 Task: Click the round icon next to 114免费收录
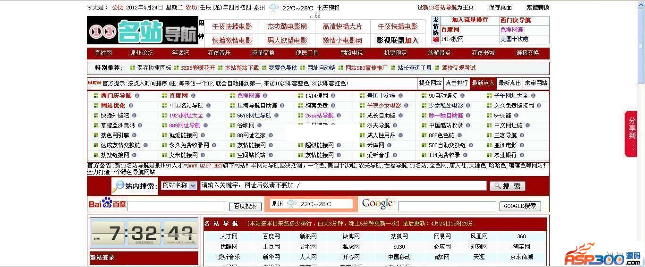465,155
